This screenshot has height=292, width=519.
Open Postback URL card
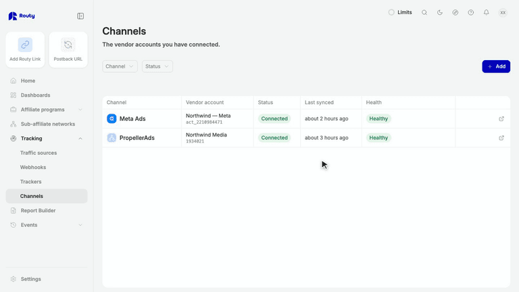click(x=68, y=49)
